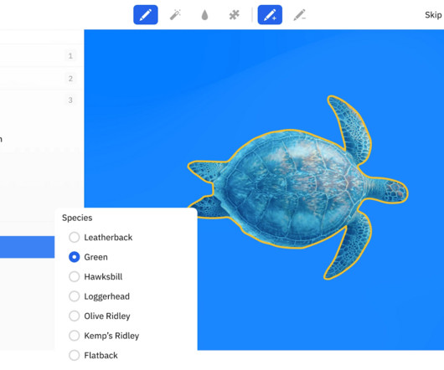Choose Leatherback species option

point(101,237)
